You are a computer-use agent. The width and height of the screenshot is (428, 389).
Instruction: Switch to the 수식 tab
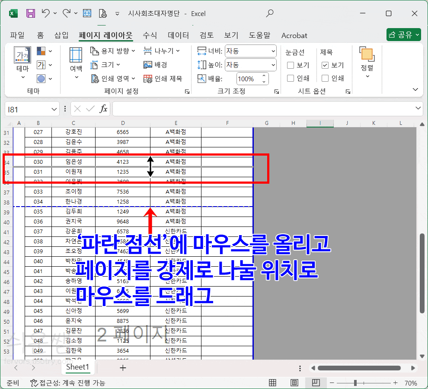coord(150,35)
